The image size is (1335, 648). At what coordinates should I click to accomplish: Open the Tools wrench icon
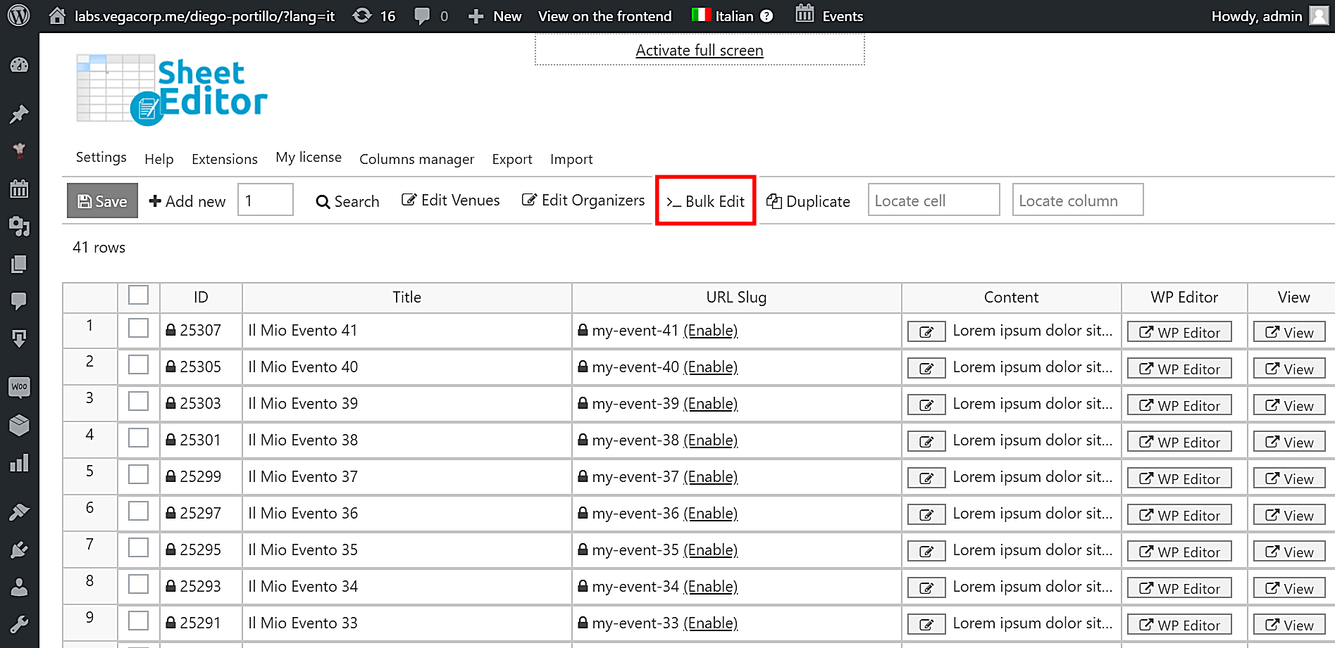pyautogui.click(x=19, y=623)
